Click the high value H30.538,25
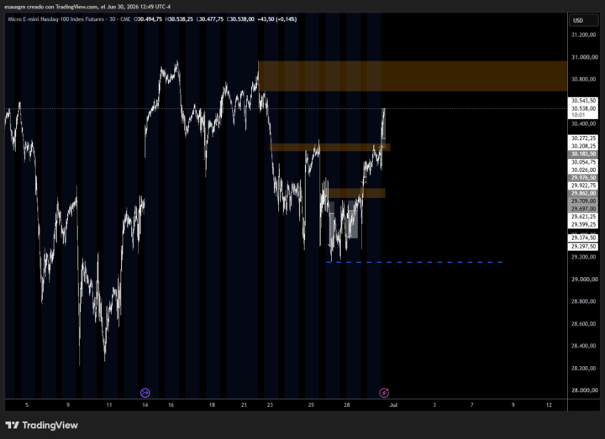The height and width of the screenshot is (439, 605). 179,18
